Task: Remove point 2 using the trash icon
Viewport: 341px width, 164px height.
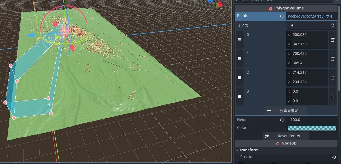Action: [332, 78]
